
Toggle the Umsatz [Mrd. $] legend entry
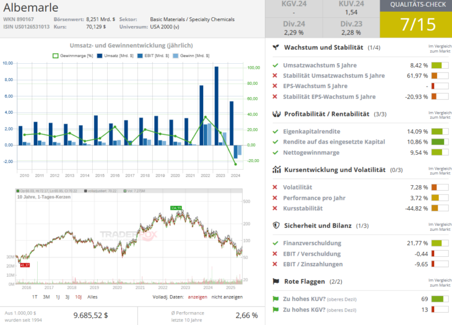[x=115, y=56]
